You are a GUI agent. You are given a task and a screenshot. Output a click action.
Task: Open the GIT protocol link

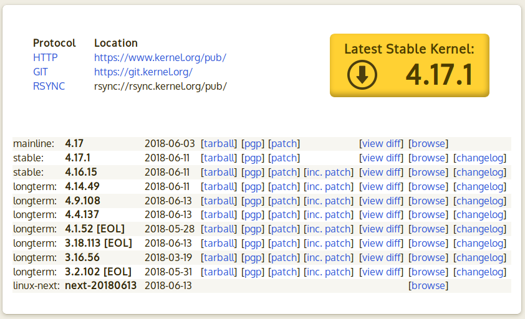coord(40,72)
